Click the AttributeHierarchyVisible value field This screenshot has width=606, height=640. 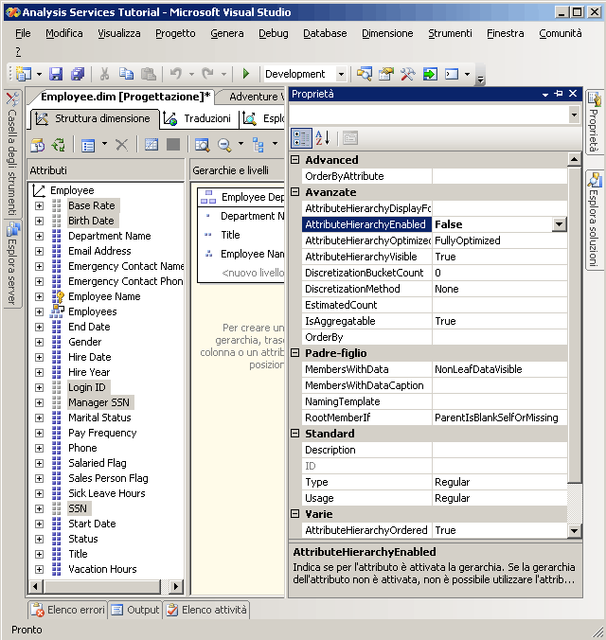[499, 257]
